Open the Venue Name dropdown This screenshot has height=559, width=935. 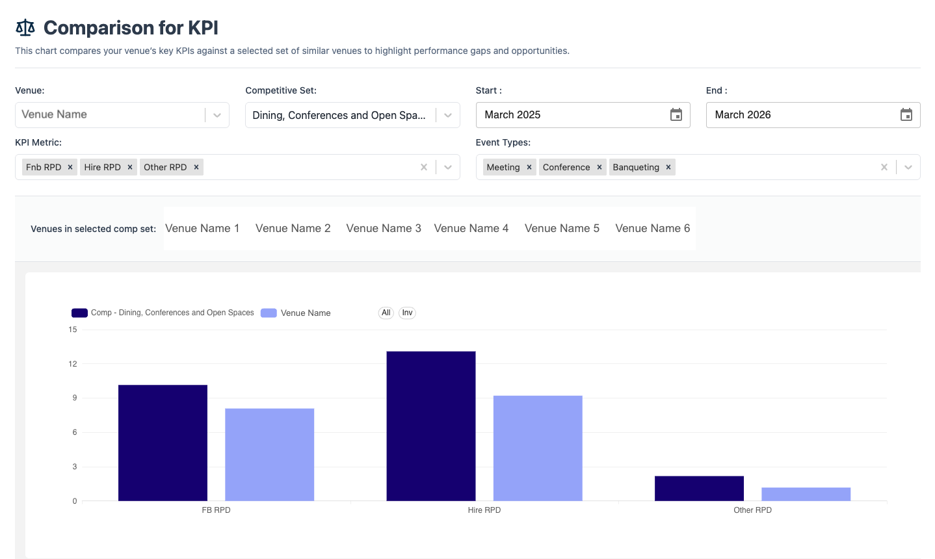click(217, 114)
